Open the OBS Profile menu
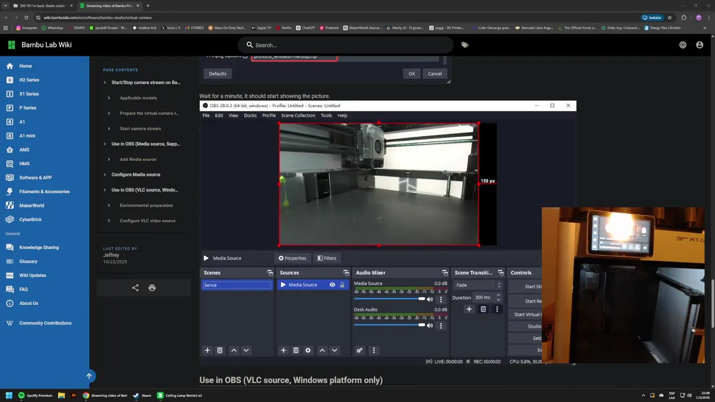The image size is (715, 402). (269, 116)
